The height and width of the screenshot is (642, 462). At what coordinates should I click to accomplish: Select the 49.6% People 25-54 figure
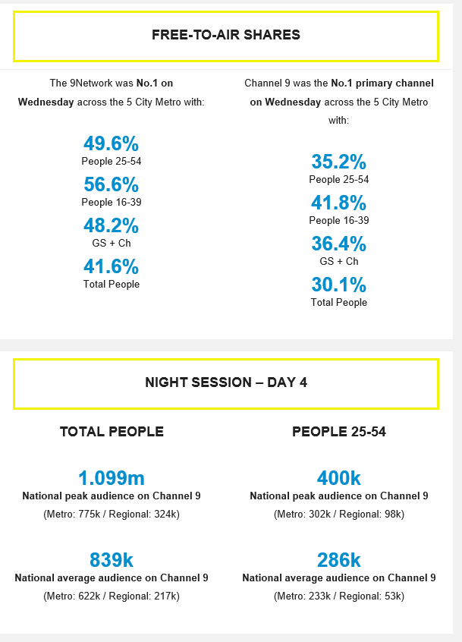point(112,143)
